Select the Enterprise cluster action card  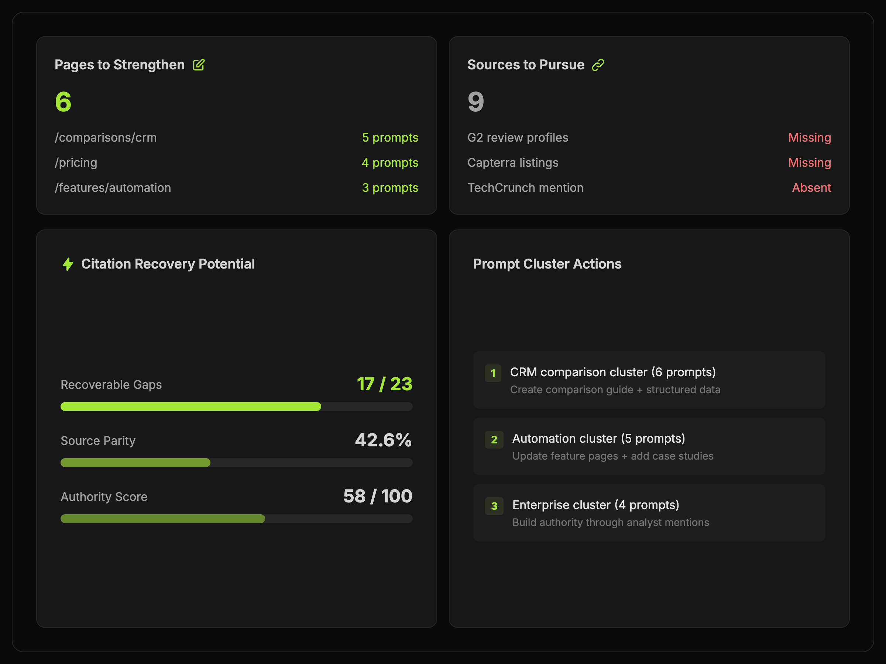coord(649,513)
